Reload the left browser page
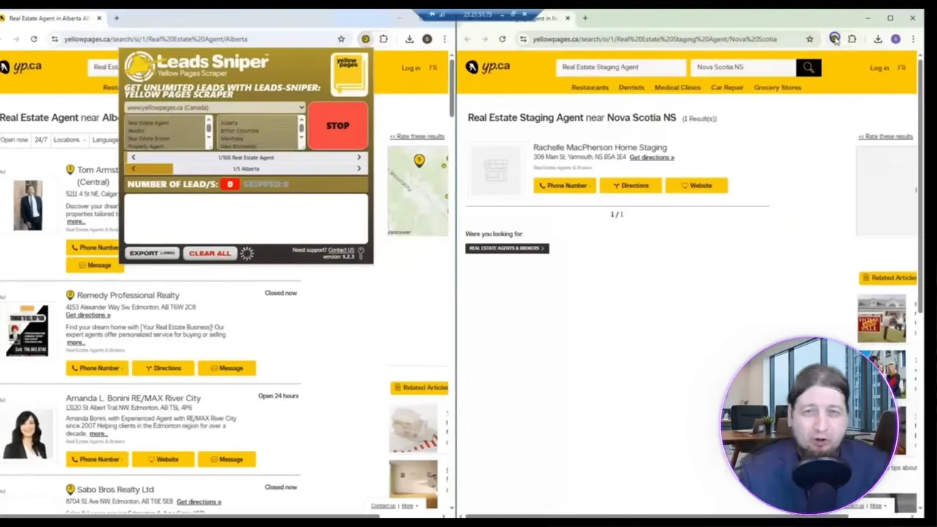Screen dimensions: 937x527 click(34, 39)
